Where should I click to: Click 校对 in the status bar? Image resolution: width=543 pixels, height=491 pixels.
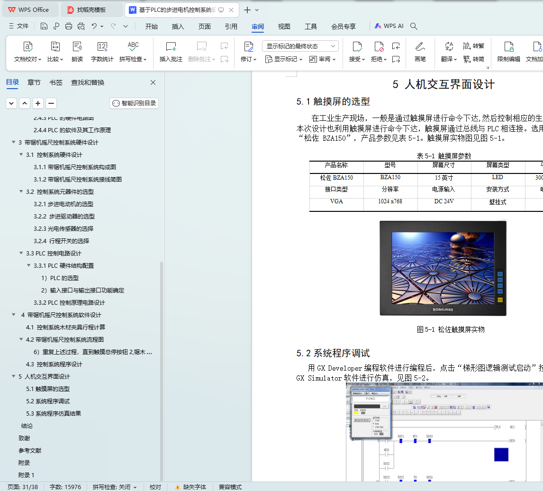155,487
